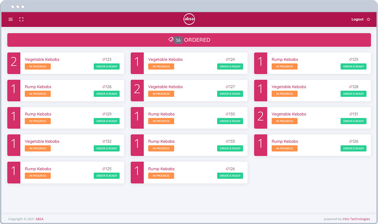Set order 129 to In Progress
The image size is (378, 224).
pyautogui.click(x=38, y=121)
